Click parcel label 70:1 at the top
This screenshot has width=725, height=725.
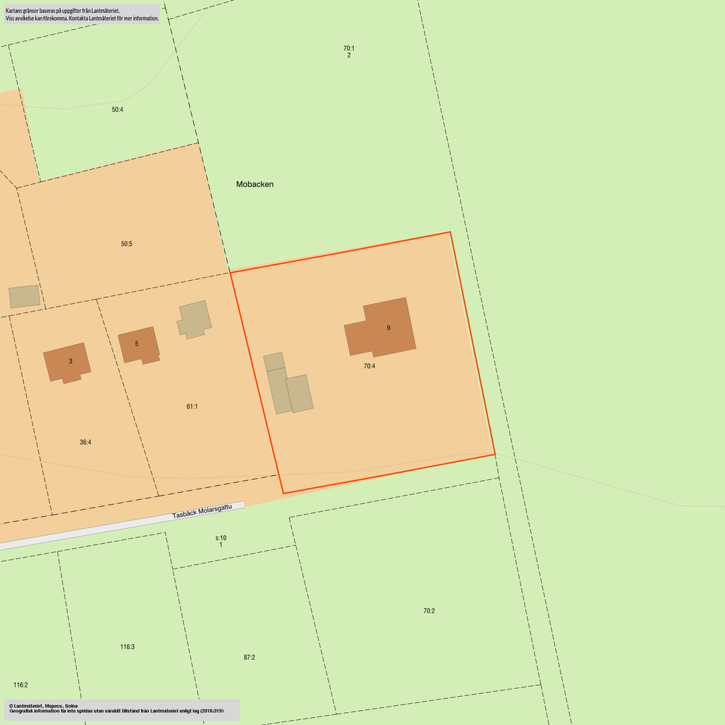pyautogui.click(x=349, y=49)
